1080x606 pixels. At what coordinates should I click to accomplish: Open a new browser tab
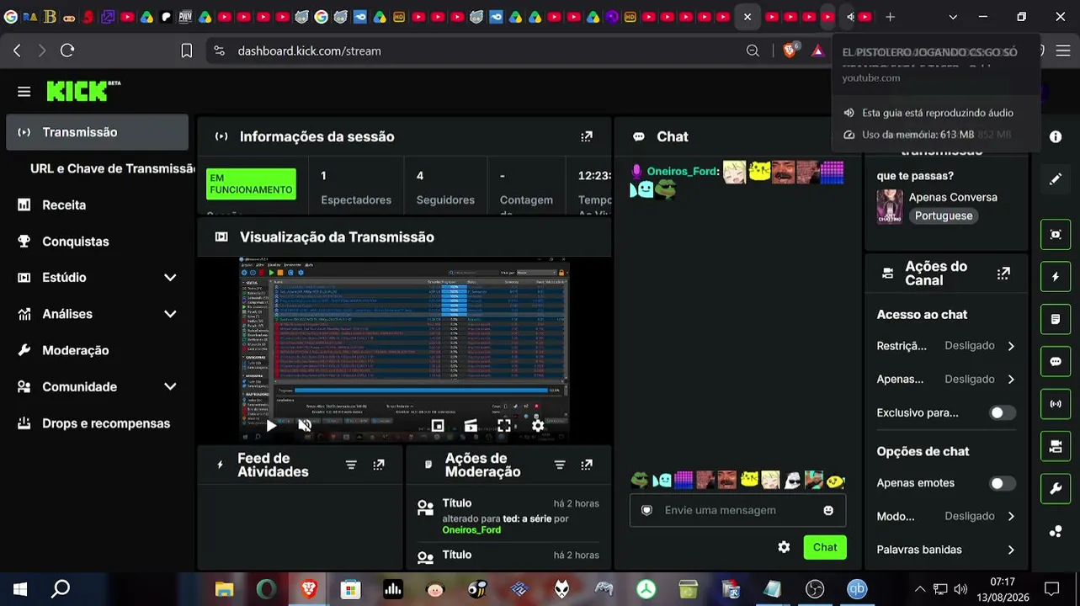point(890,17)
